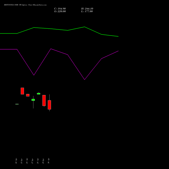This screenshot has height=169, width=169.
Task: Click the close value C: 184.90
Action: [x=60, y=9]
